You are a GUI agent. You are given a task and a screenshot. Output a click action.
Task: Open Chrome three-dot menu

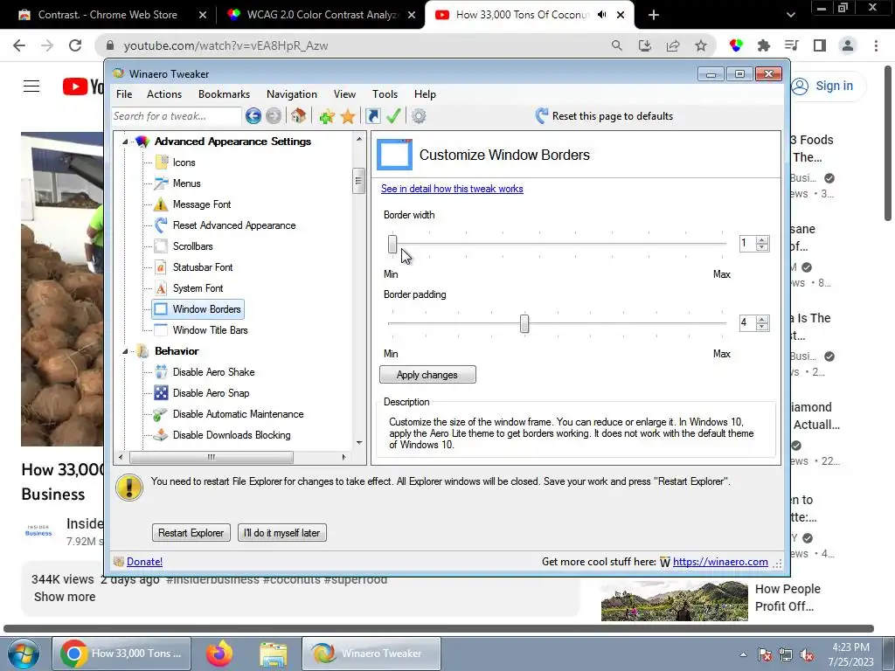(876, 45)
